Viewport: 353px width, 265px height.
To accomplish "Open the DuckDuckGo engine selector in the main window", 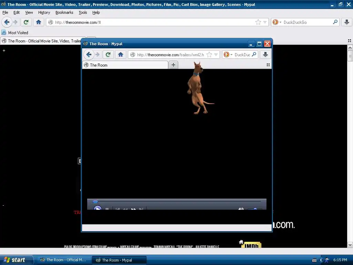I will pos(277,22).
